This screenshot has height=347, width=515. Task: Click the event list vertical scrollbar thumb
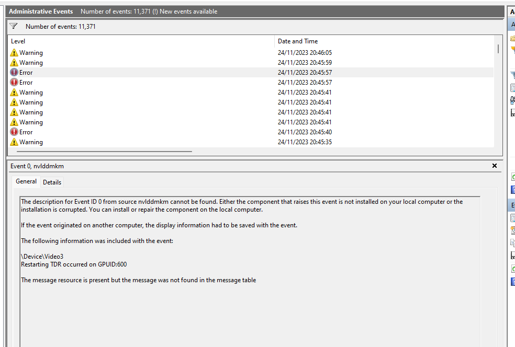(498, 49)
